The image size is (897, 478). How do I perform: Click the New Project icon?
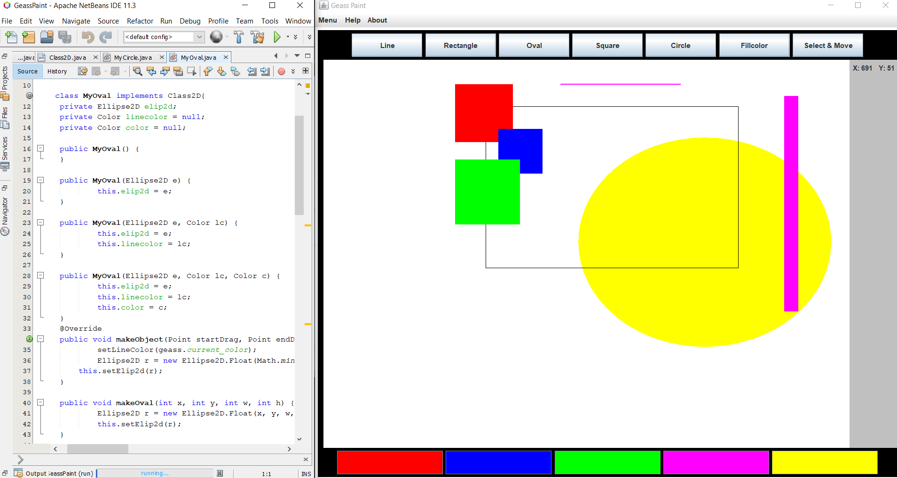[29, 37]
